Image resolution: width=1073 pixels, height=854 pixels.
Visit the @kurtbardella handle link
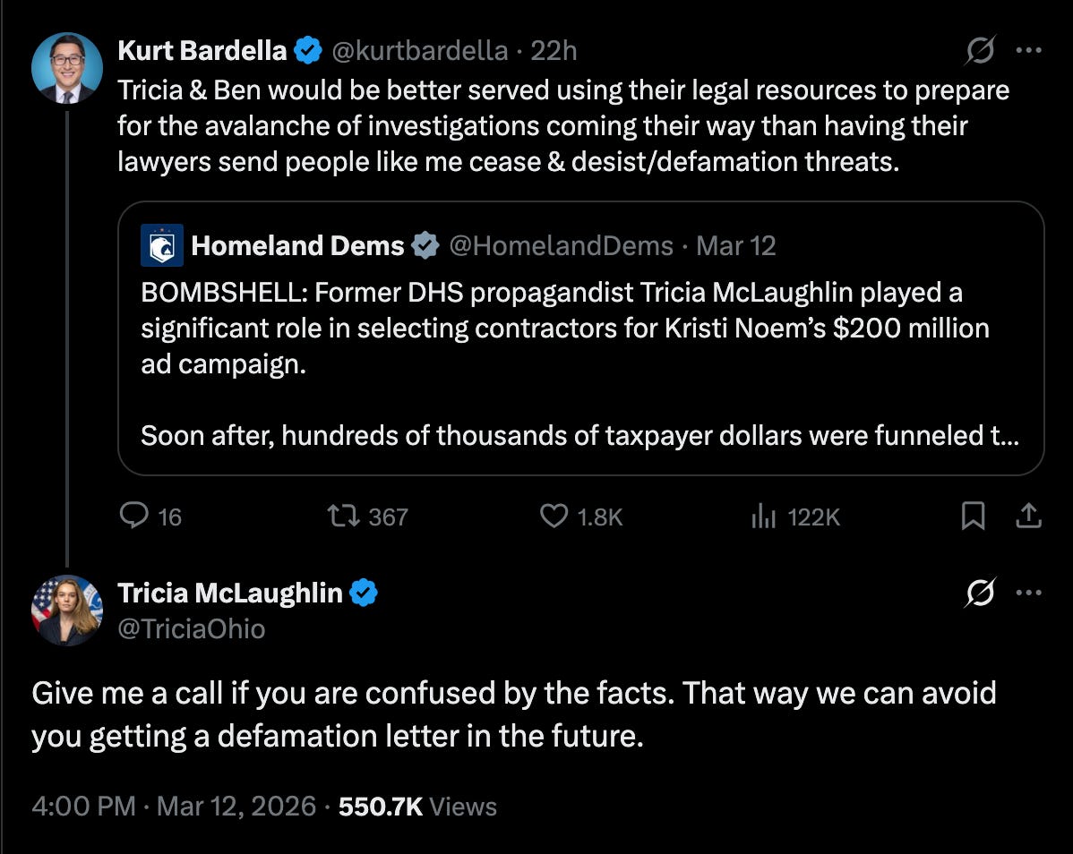[419, 51]
